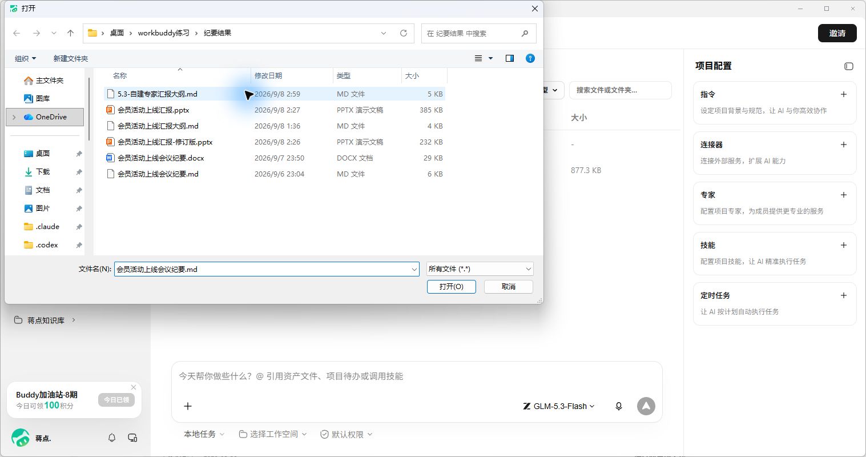Open view options dropdown arrow
866x457 pixels.
click(490, 58)
